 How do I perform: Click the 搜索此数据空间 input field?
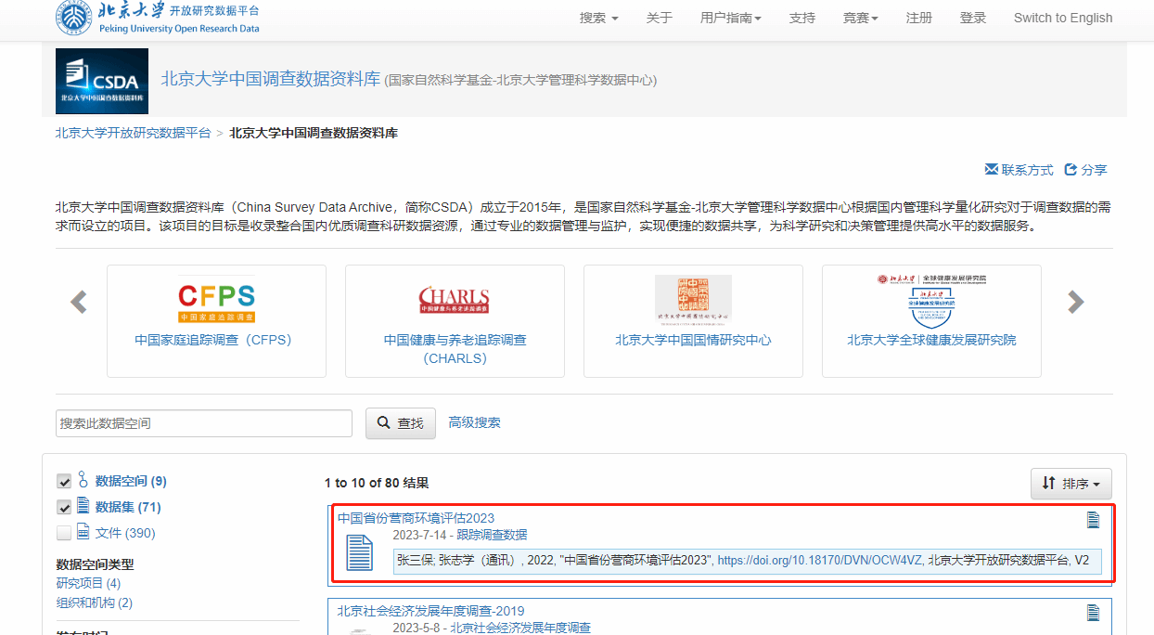pos(204,423)
